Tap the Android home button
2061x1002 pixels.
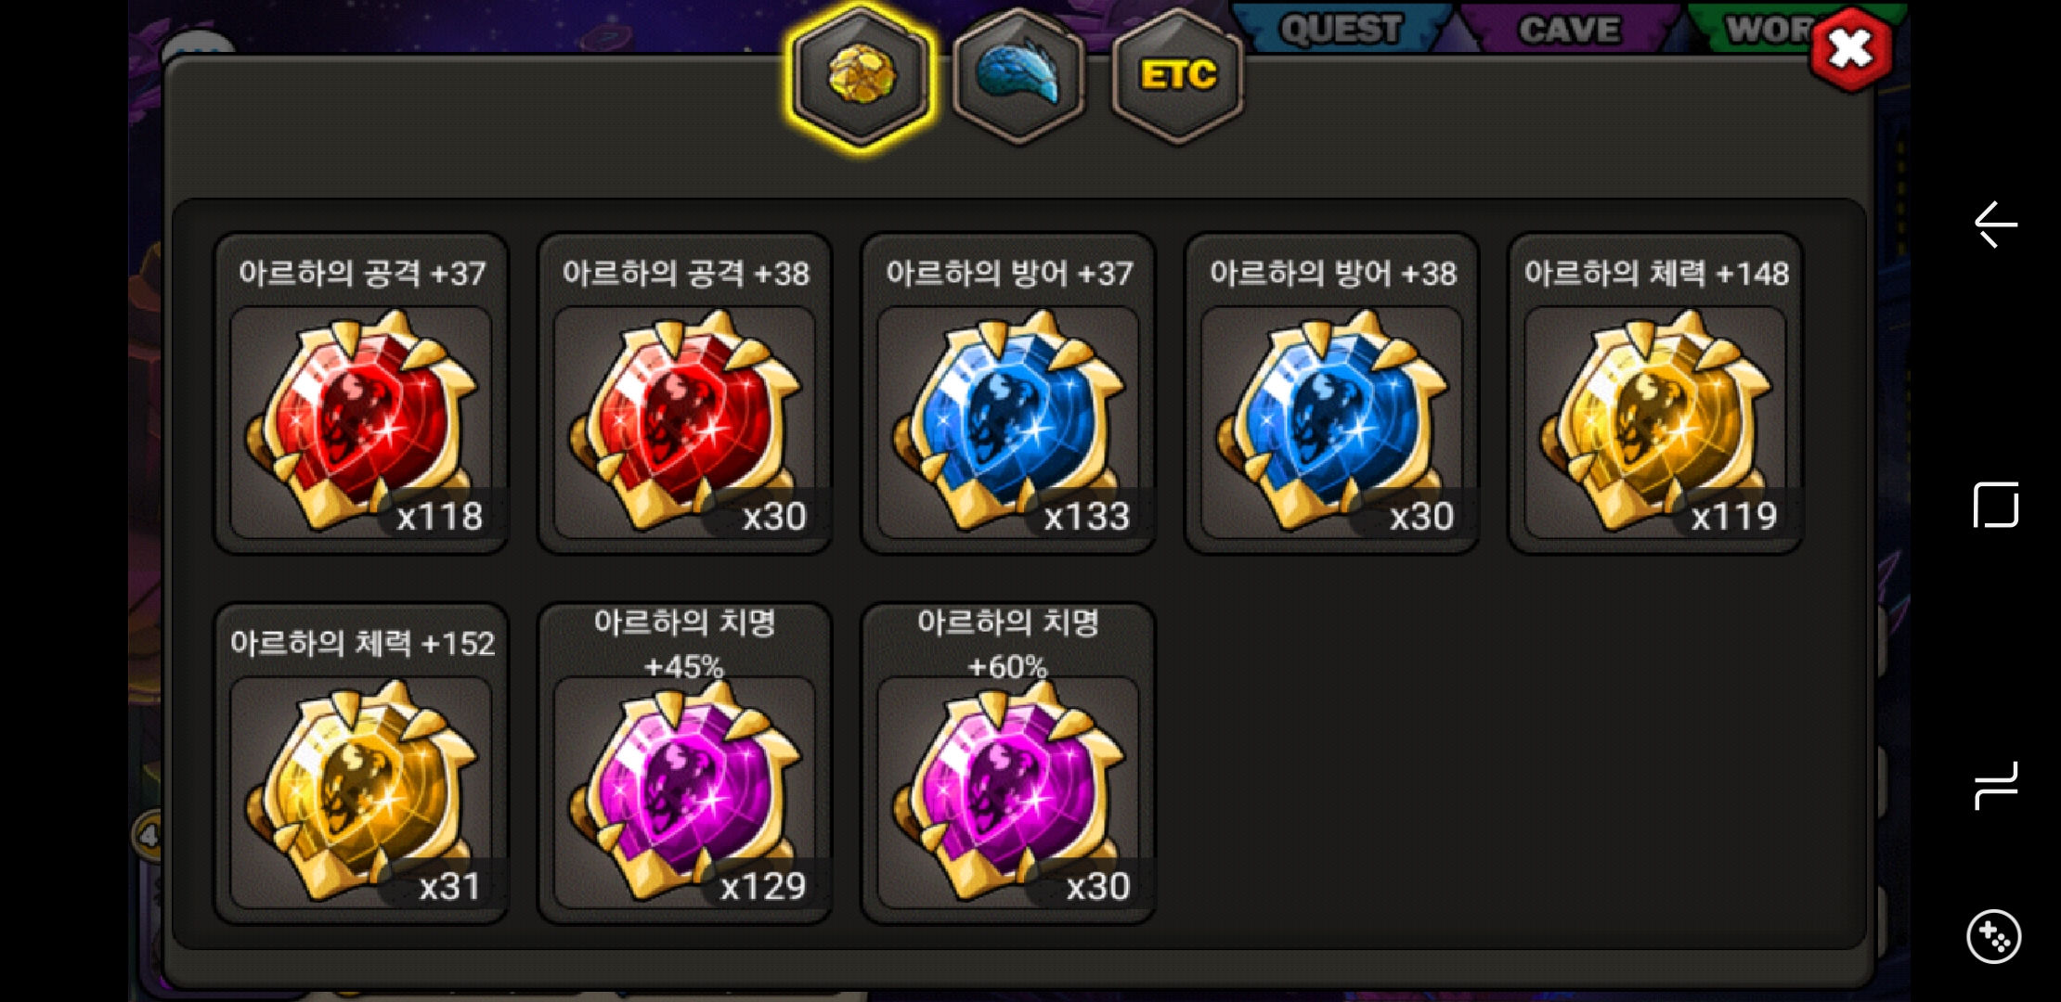[x=1995, y=505]
